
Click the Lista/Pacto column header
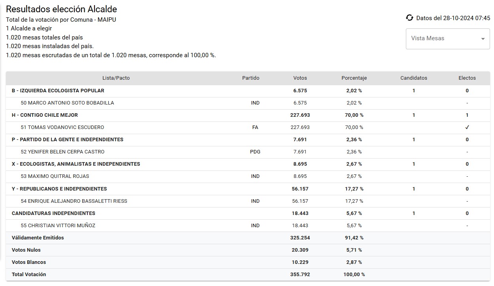click(x=116, y=78)
